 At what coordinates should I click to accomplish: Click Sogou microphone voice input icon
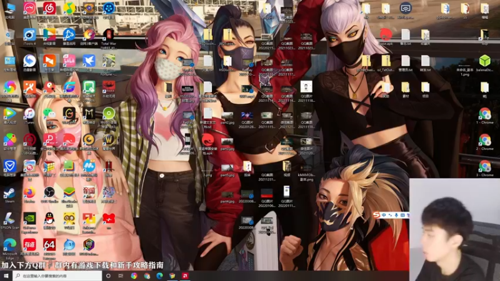(396, 215)
